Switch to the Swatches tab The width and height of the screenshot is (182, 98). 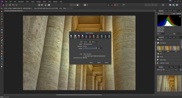pyautogui.click(x=170, y=11)
